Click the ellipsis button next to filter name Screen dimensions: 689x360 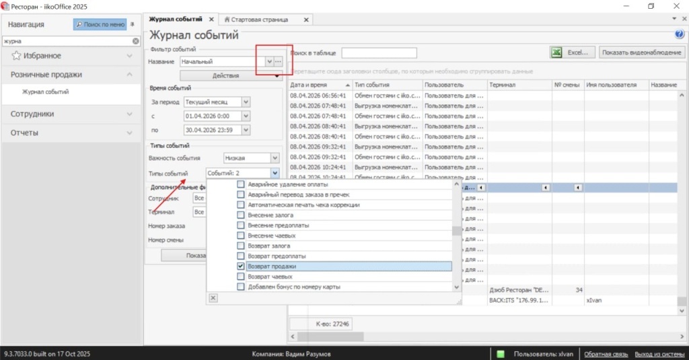(x=278, y=61)
